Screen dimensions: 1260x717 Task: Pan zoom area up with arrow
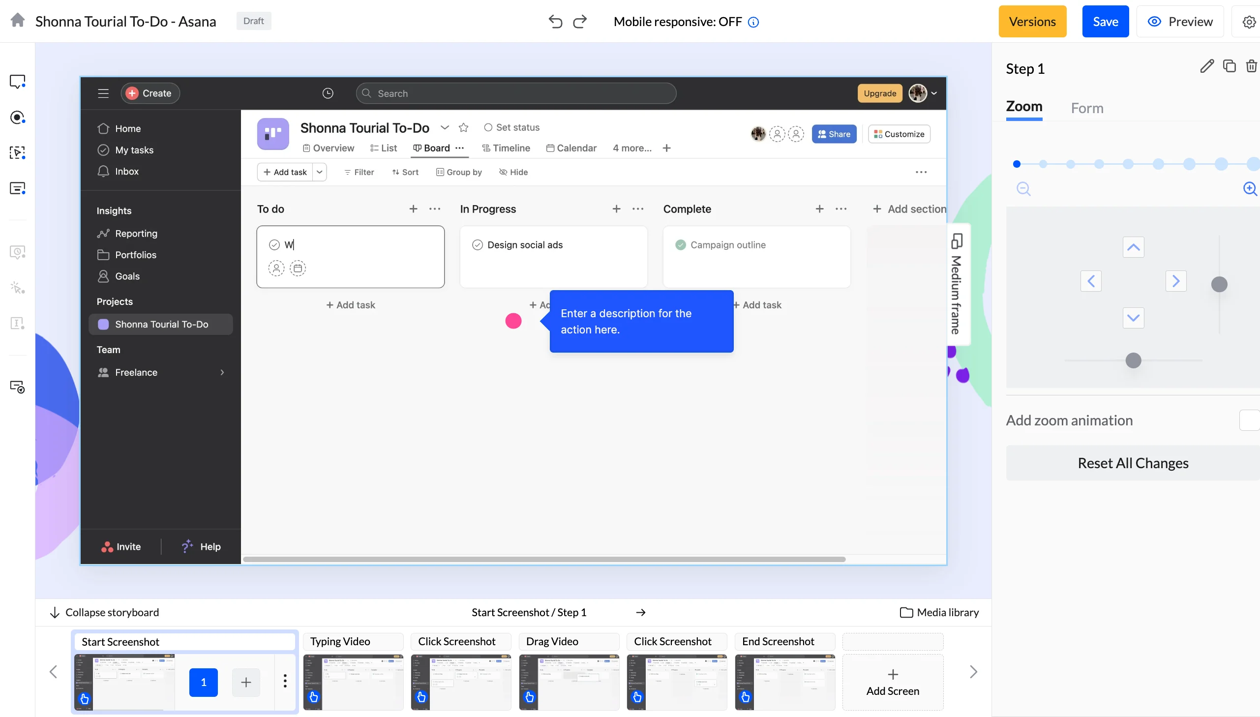(1133, 247)
